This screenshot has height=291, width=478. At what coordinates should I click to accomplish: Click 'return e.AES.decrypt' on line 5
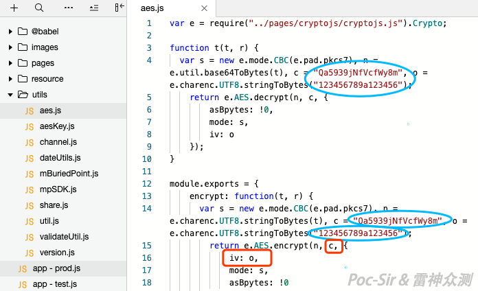[239, 97]
